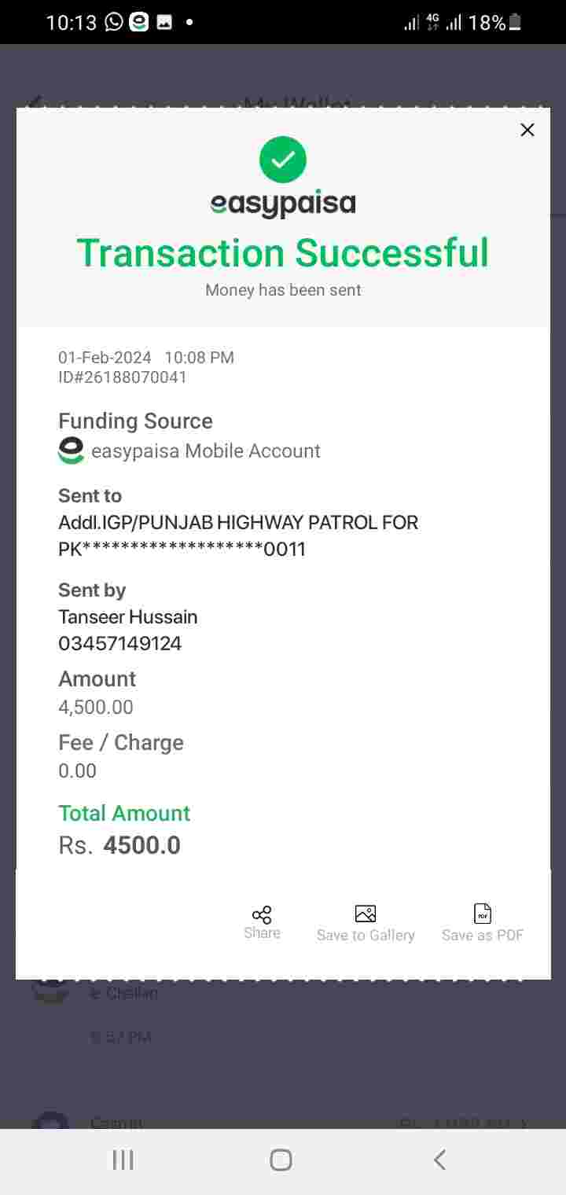Tap the Share icon
The image size is (566, 1195).
262,915
